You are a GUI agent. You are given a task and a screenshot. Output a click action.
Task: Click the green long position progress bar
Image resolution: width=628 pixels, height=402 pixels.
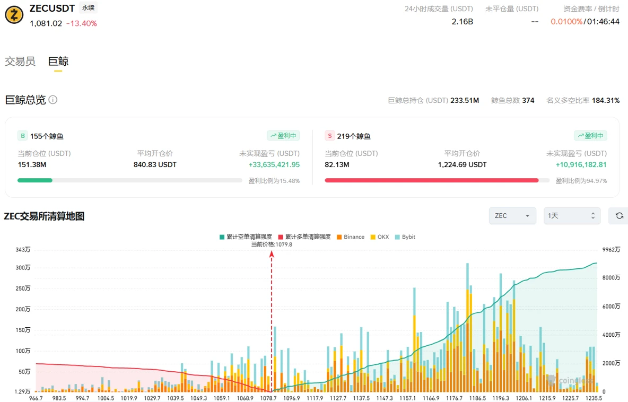(x=130, y=180)
